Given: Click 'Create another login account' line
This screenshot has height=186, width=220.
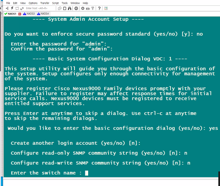Looking at the screenshot, I should point(76,143).
